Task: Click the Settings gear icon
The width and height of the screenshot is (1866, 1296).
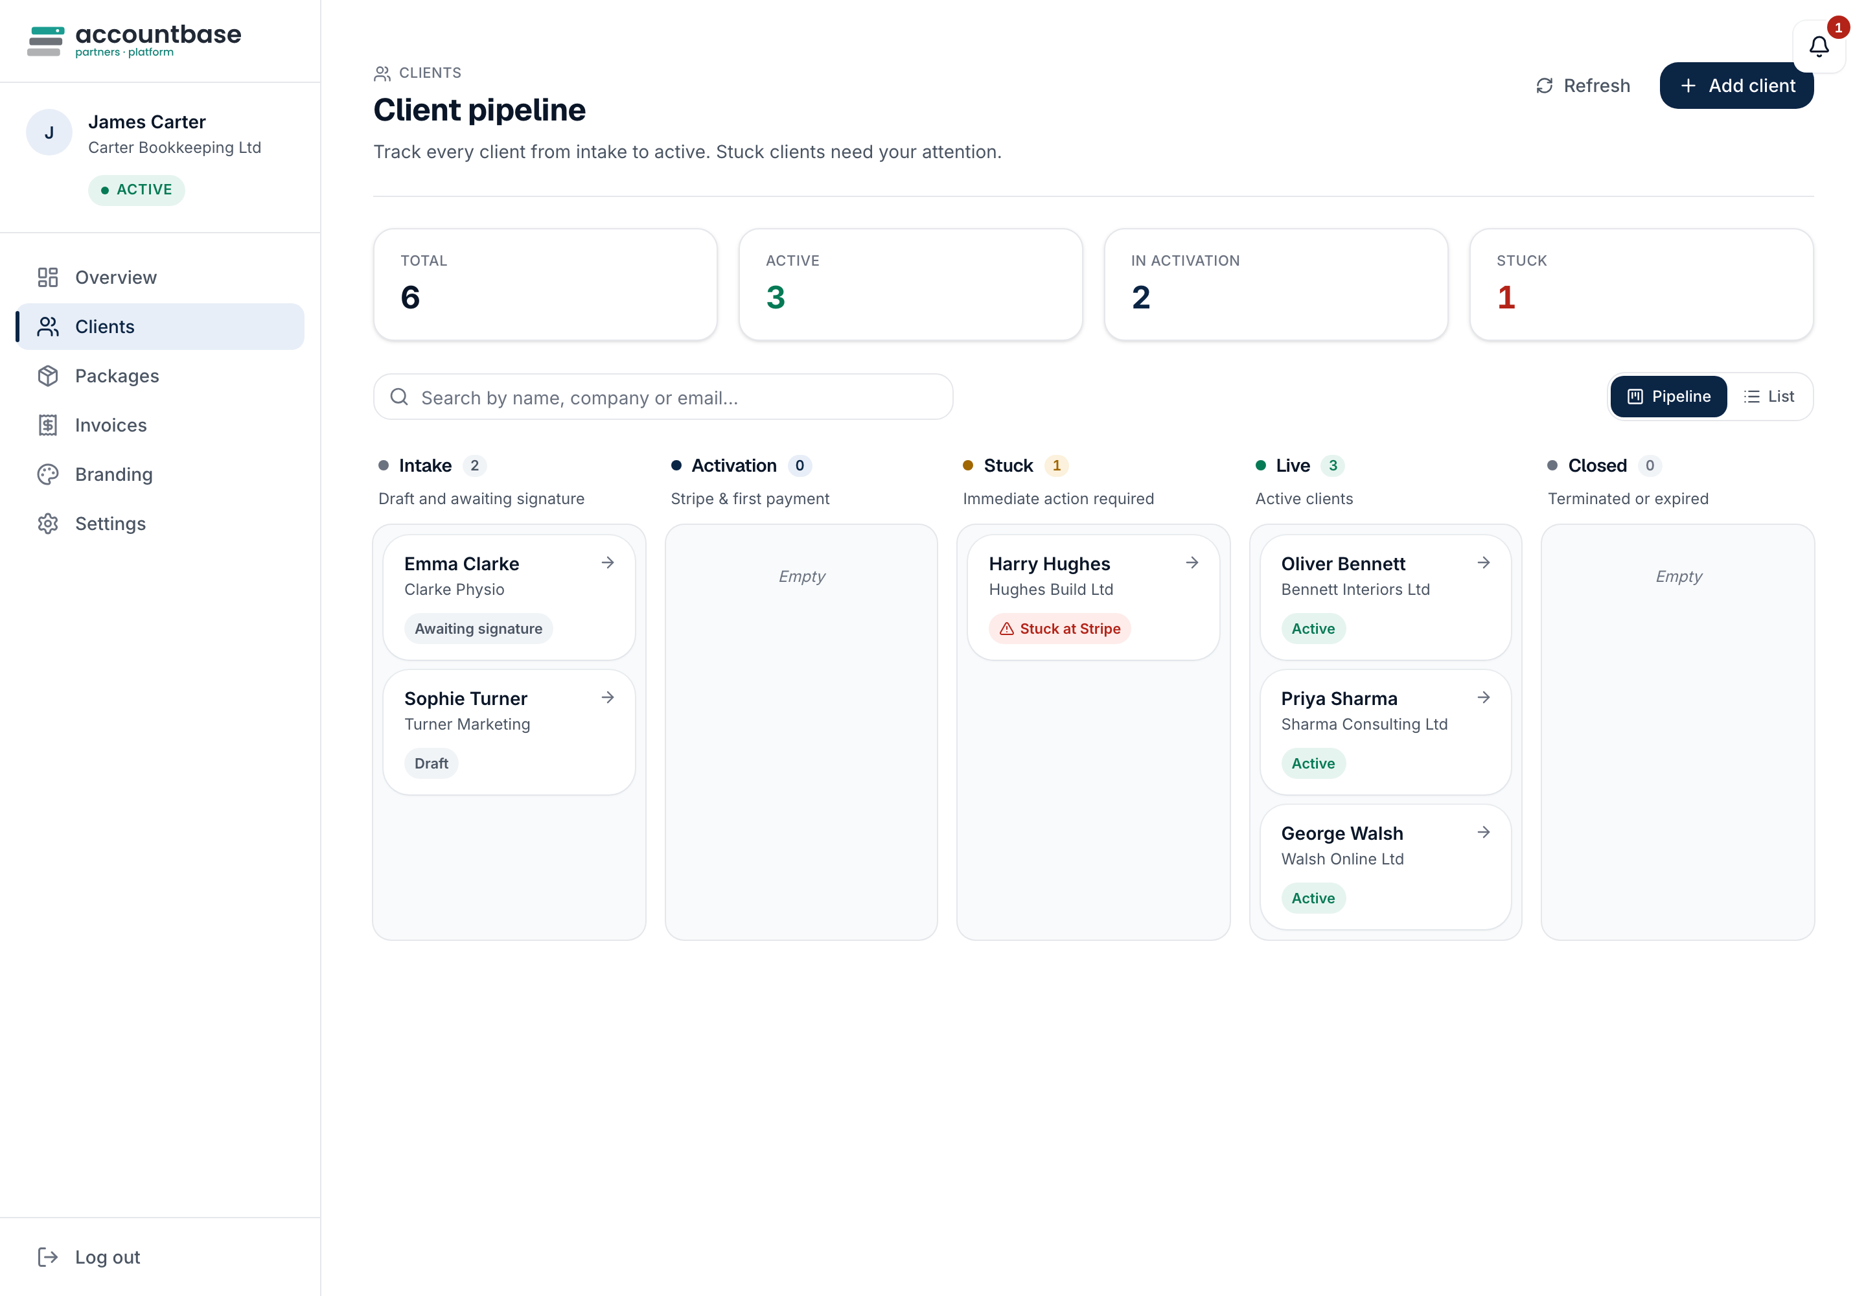Action: [x=48, y=524]
